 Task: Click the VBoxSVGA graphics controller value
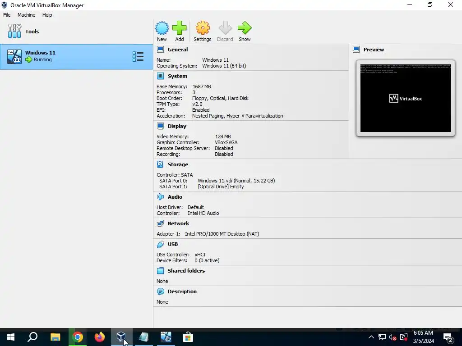pyautogui.click(x=226, y=142)
